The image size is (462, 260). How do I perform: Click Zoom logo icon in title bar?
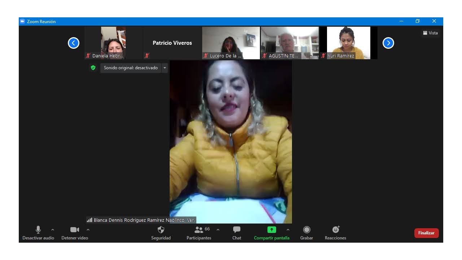point(22,21)
